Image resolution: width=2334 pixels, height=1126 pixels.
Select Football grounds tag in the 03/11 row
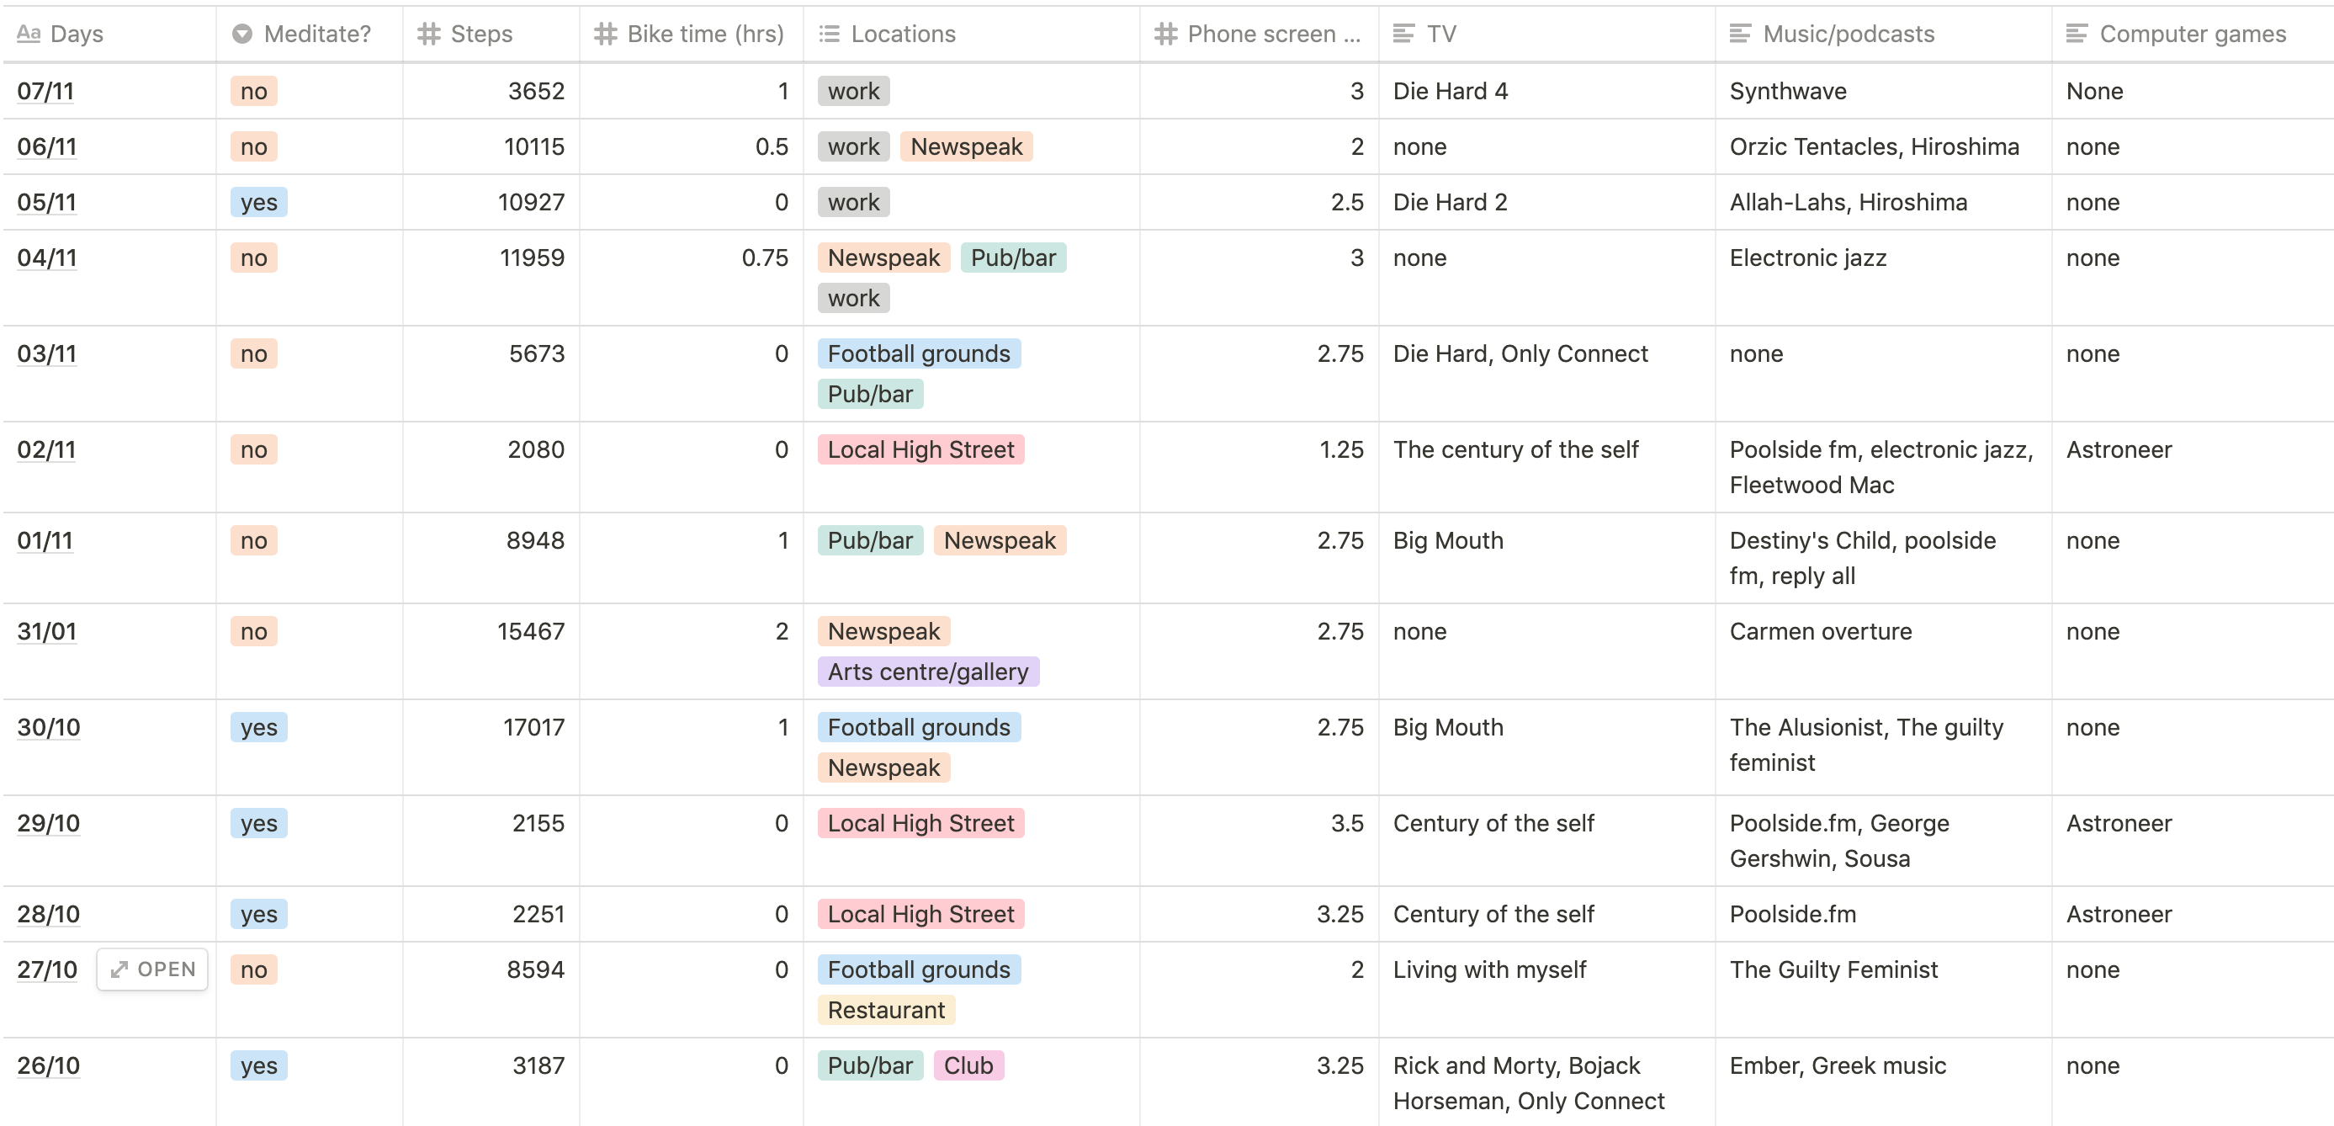[x=919, y=354]
